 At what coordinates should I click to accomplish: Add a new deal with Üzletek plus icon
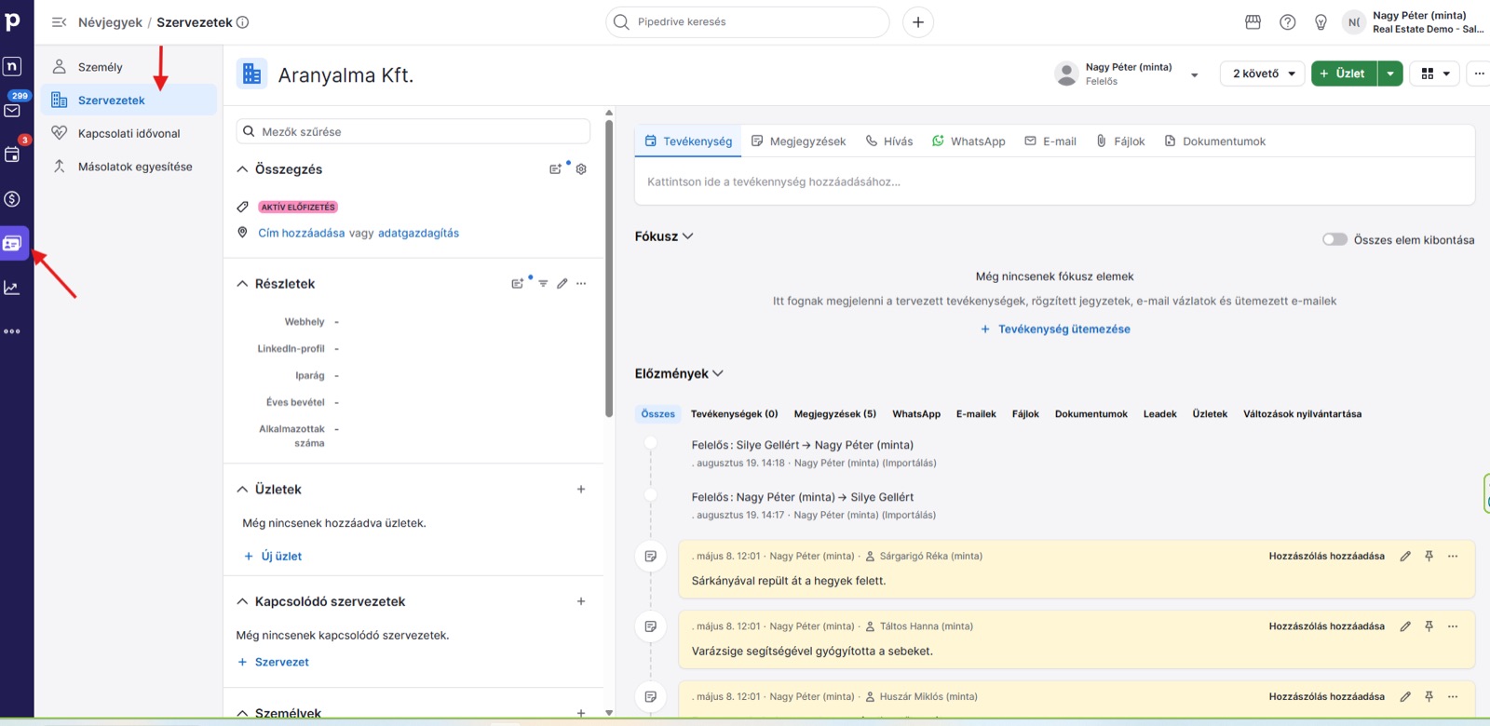pyautogui.click(x=581, y=490)
